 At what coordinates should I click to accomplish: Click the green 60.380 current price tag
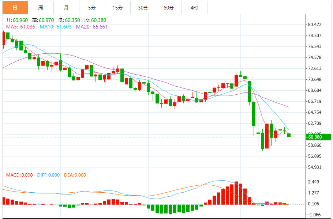pyautogui.click(x=319, y=137)
